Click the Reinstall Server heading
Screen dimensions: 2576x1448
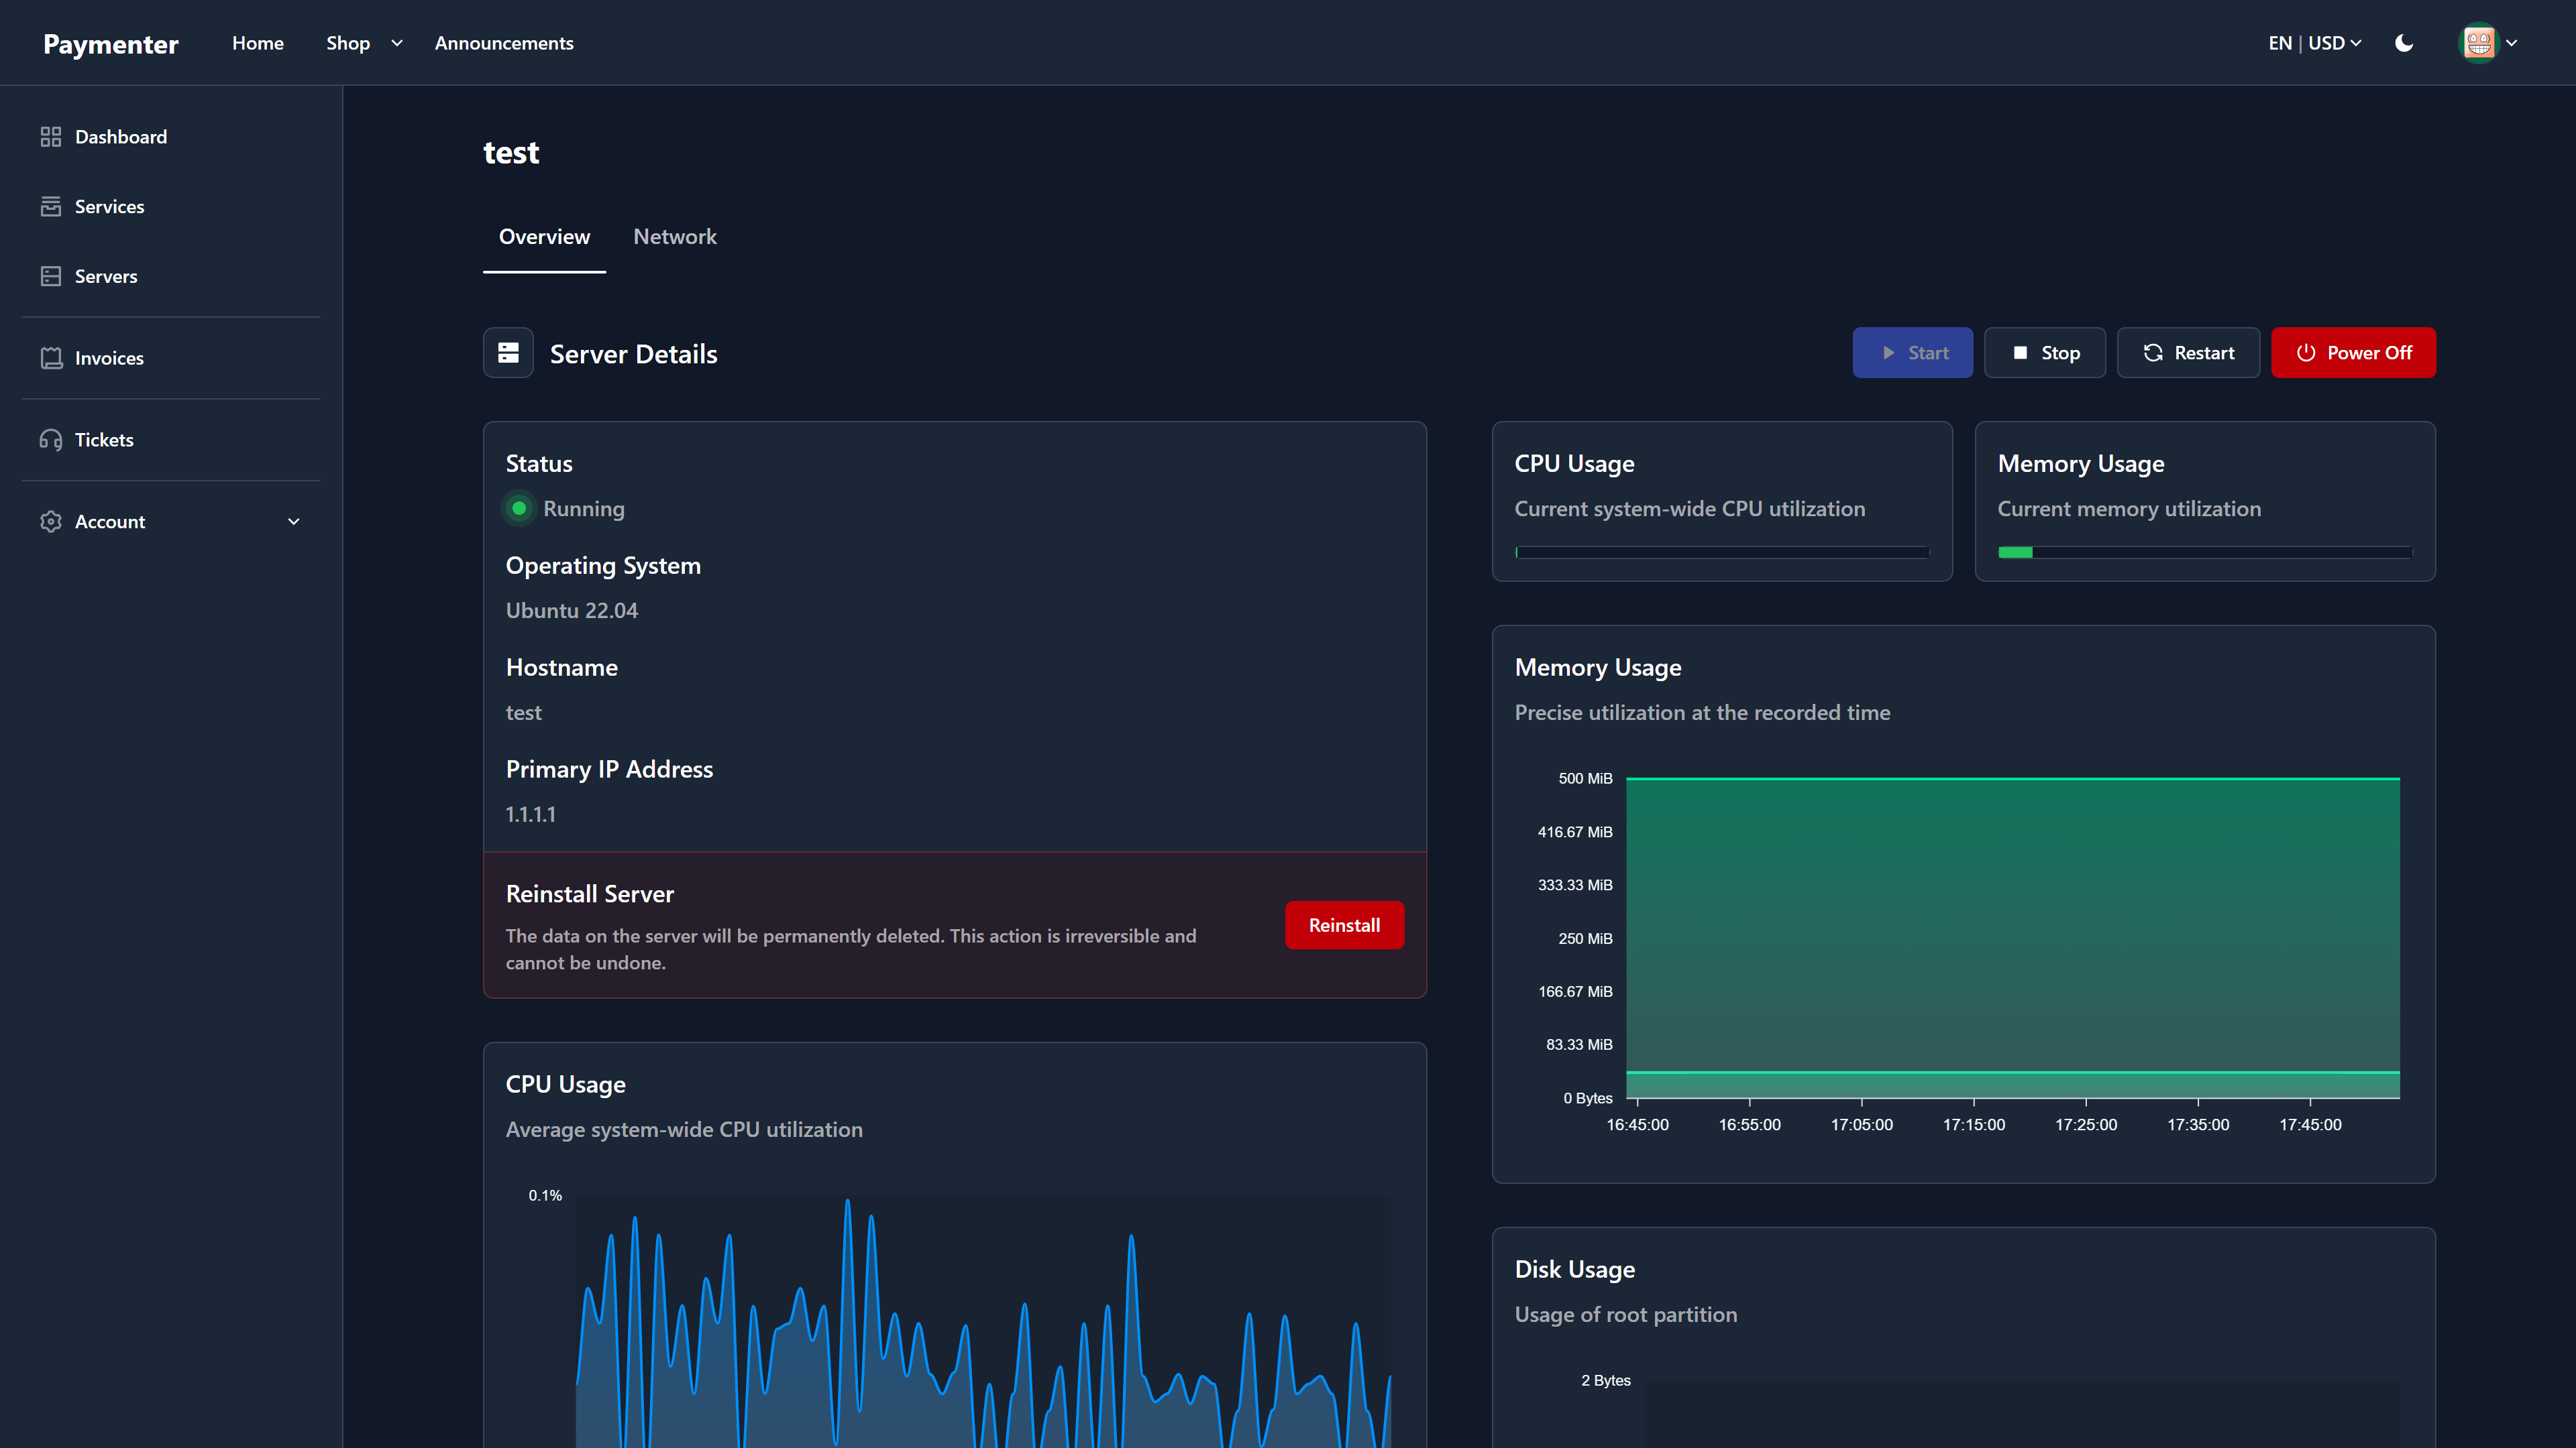[x=590, y=894]
